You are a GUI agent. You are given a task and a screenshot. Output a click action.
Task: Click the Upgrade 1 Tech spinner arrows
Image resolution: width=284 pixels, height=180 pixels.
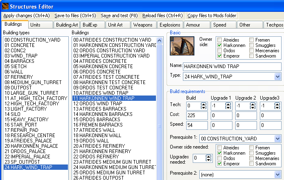pyautogui.click(x=228, y=106)
